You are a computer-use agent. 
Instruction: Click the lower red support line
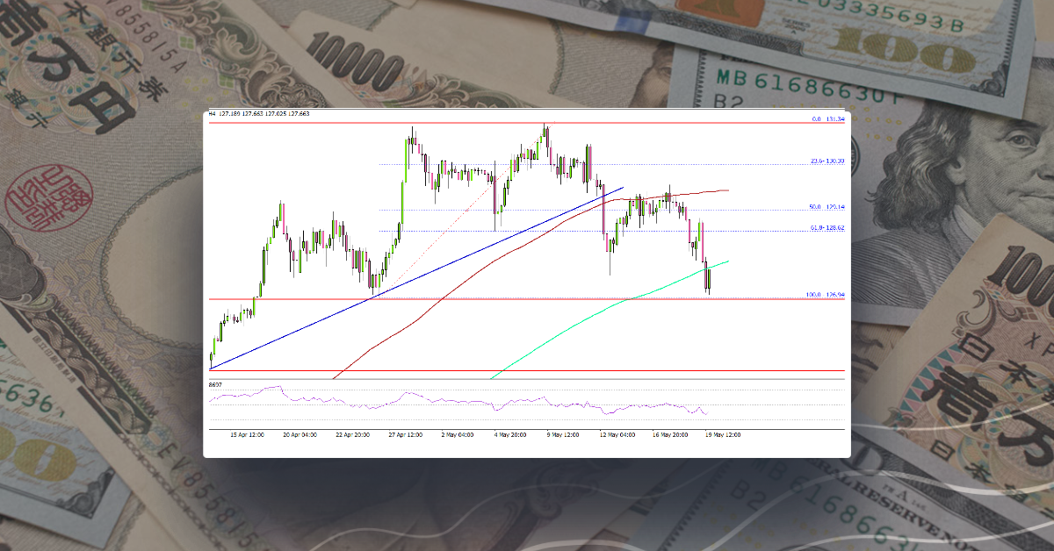tap(527, 372)
